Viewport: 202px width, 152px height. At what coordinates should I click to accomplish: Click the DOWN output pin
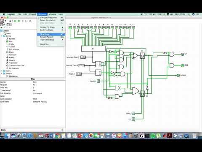point(178,75)
